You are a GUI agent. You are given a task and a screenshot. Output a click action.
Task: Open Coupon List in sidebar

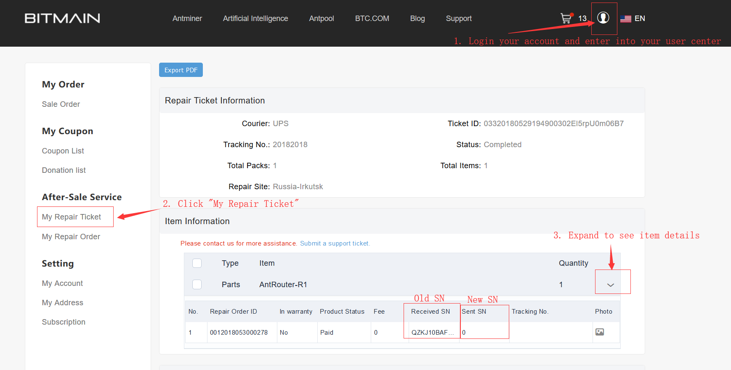pos(63,151)
